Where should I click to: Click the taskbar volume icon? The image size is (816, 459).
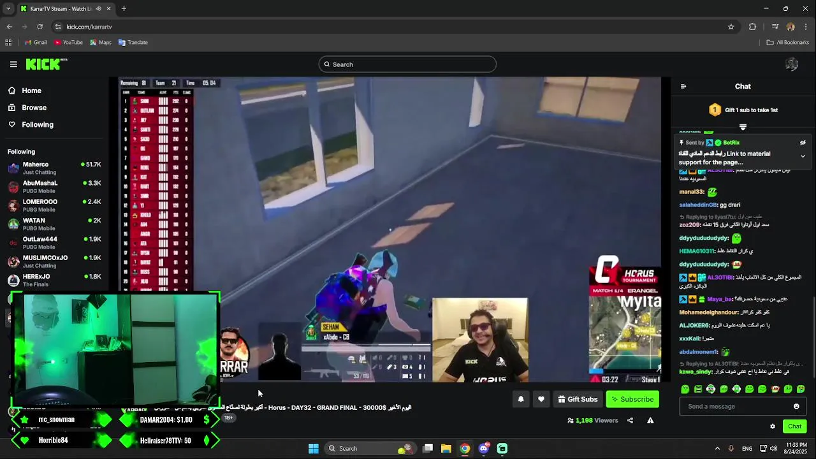pyautogui.click(x=773, y=449)
